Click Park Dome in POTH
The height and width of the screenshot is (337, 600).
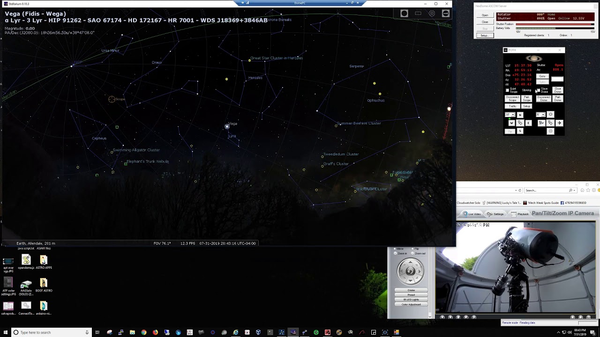pyautogui.click(x=558, y=99)
